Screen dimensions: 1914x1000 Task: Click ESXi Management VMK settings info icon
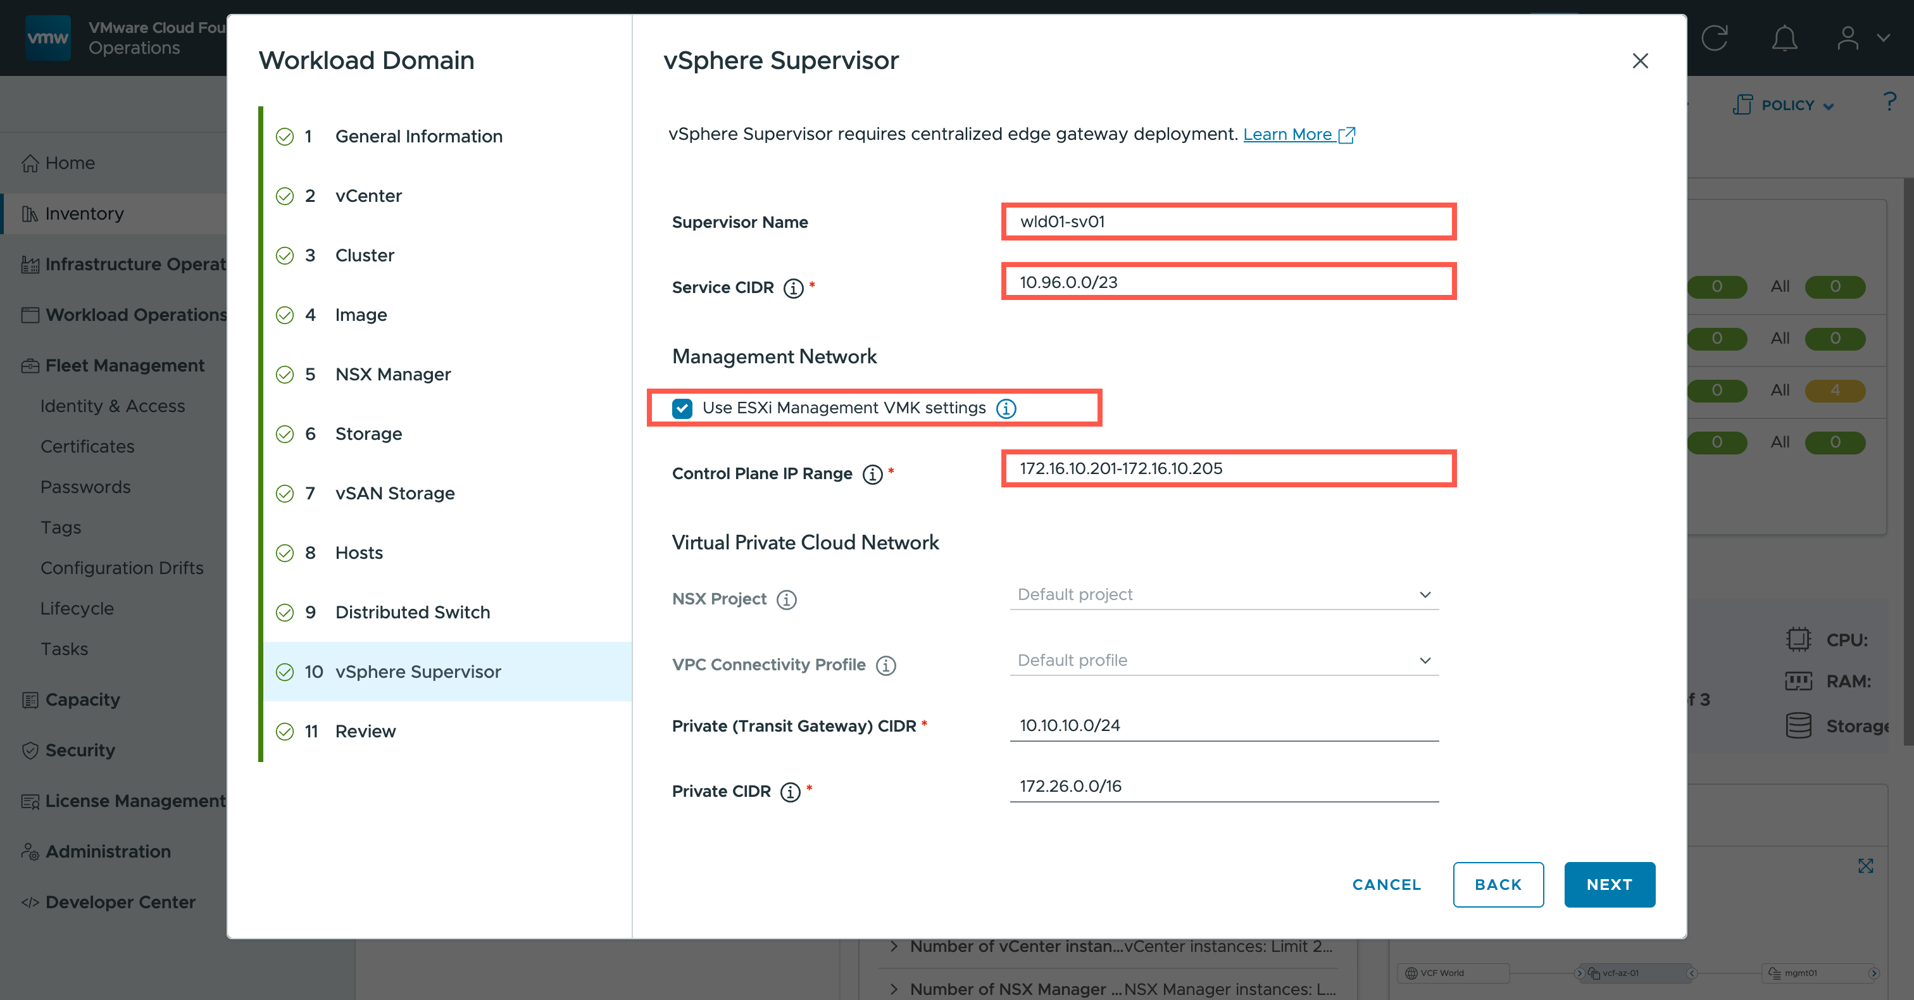[1006, 409]
